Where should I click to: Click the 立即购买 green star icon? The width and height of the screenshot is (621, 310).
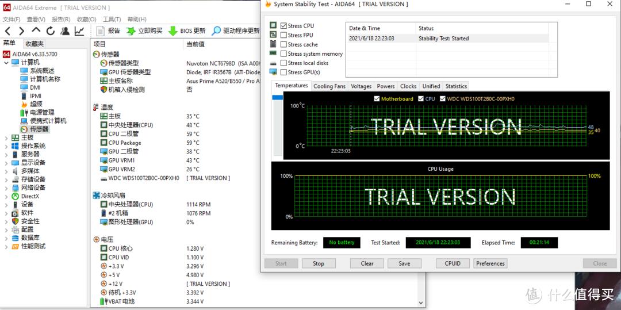click(x=131, y=31)
